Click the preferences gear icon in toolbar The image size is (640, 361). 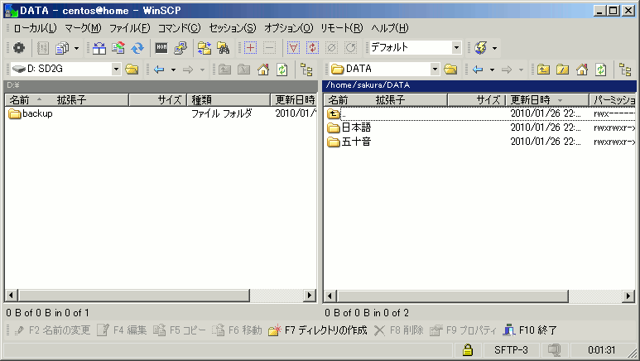tap(18, 48)
